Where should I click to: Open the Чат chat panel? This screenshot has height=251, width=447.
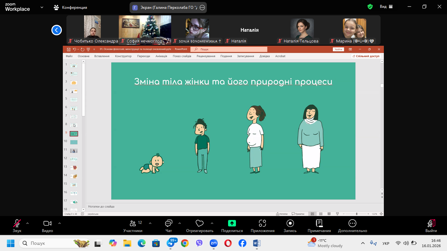click(x=169, y=224)
